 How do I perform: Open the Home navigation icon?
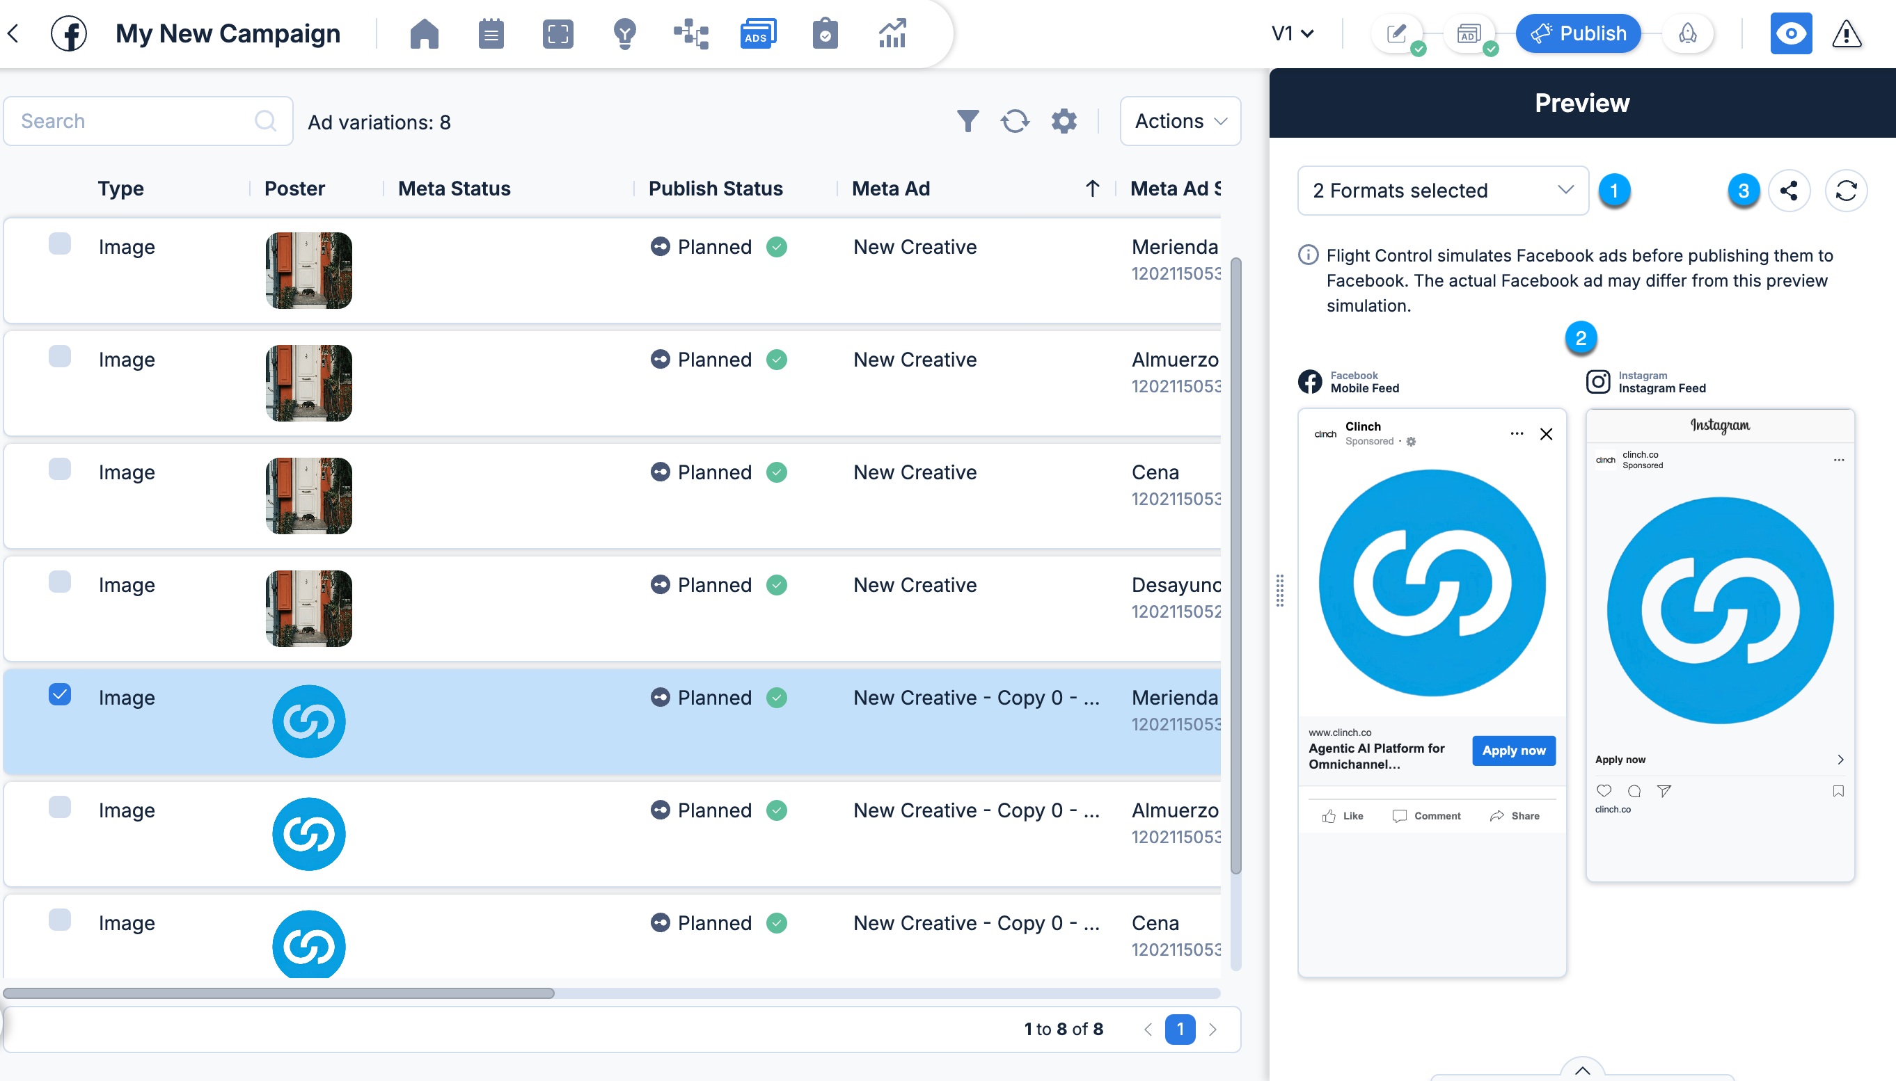[x=424, y=34]
